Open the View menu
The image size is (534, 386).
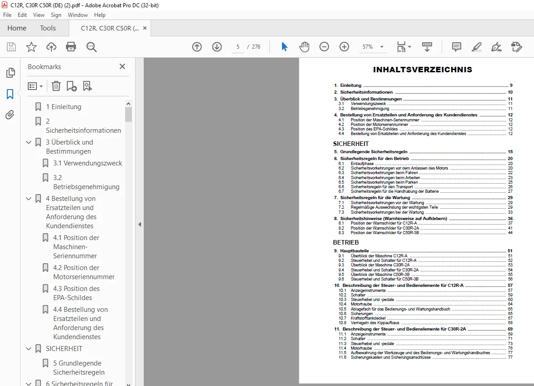click(x=39, y=15)
